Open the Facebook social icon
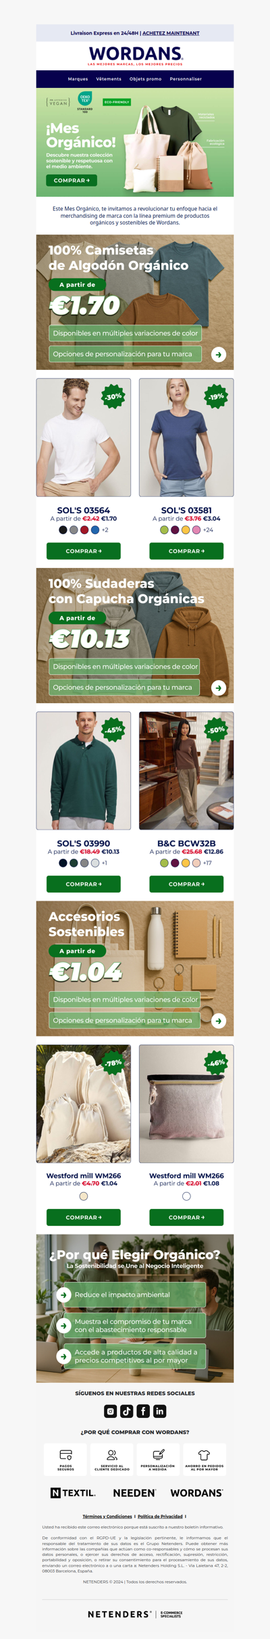This screenshot has height=1639, width=270. coord(143,1411)
